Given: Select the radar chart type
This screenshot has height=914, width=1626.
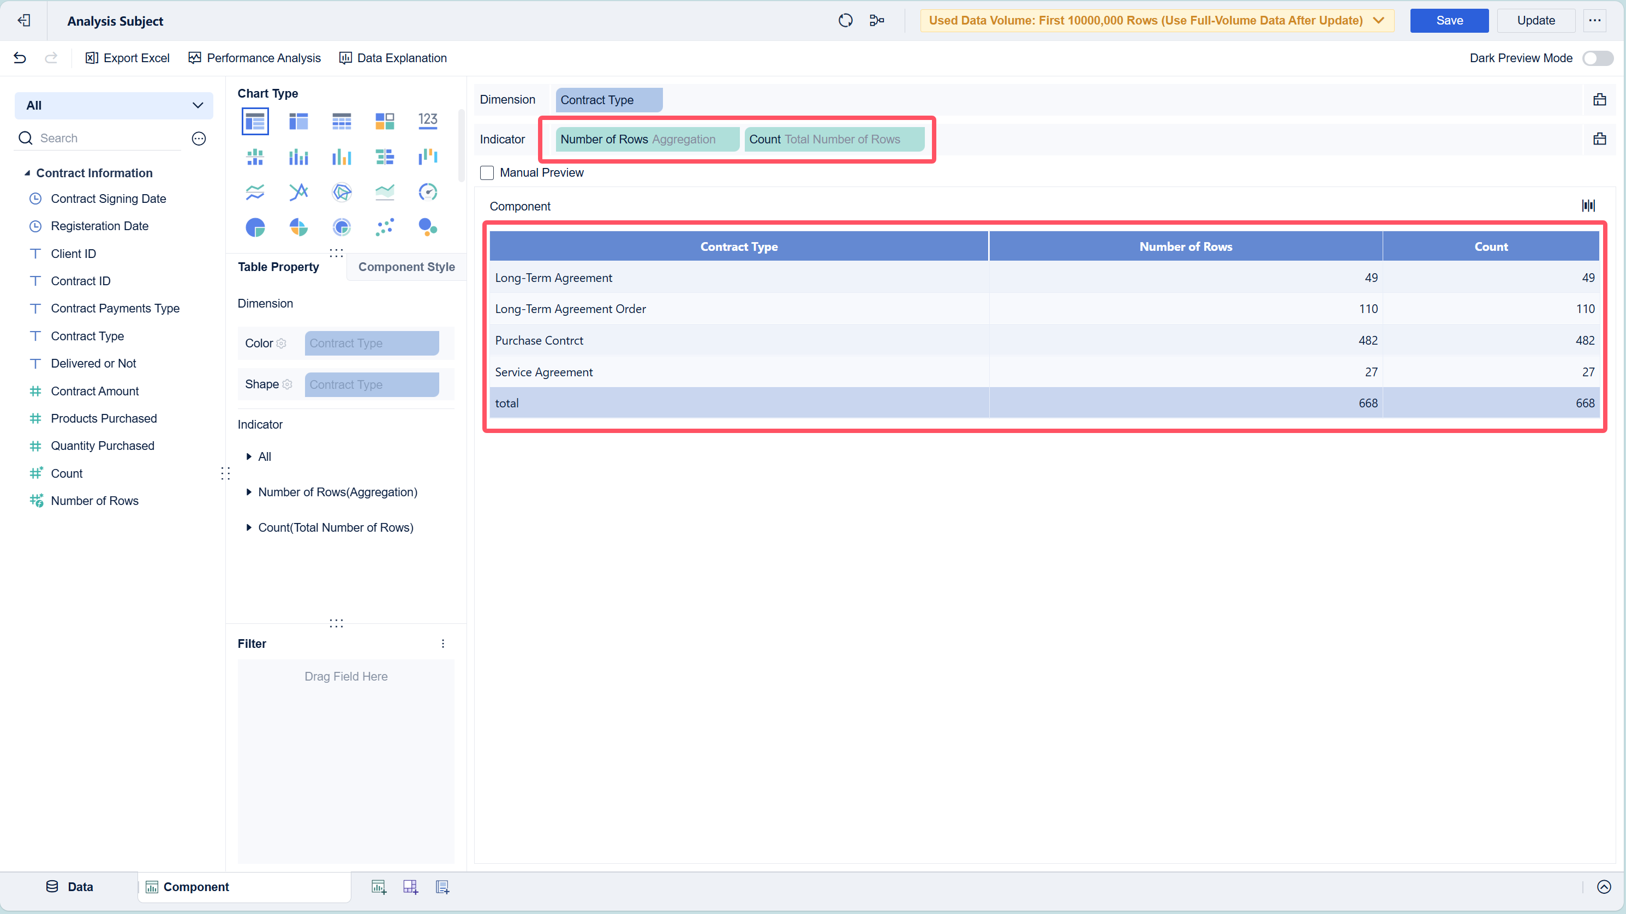Looking at the screenshot, I should click(x=342, y=192).
